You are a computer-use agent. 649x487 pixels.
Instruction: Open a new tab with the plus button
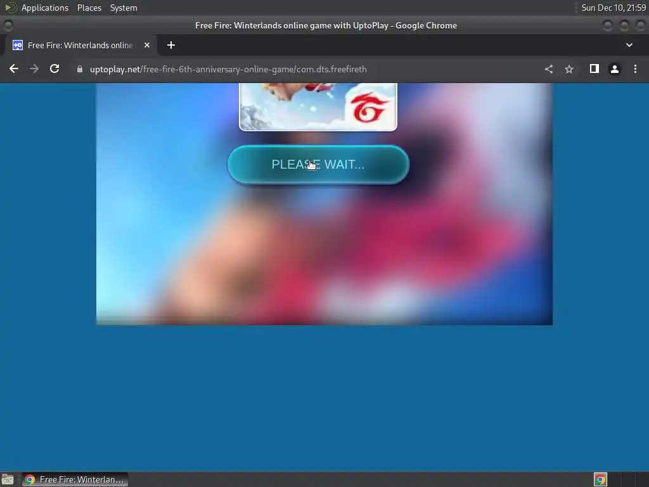(171, 45)
